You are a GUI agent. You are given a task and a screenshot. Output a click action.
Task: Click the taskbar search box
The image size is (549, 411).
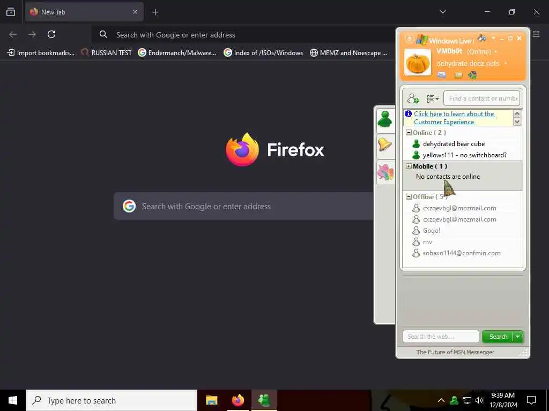112,400
